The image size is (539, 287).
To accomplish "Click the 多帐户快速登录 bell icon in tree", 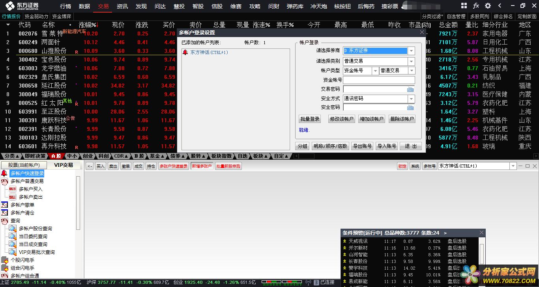I will click(4, 173).
